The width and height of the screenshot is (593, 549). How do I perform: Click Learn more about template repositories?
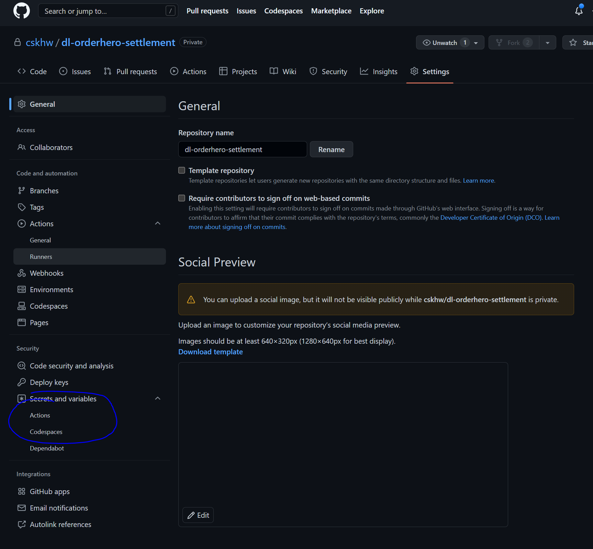point(479,181)
